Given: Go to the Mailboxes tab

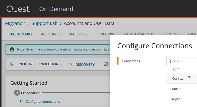Looking at the screenshot, I should click(78, 34).
